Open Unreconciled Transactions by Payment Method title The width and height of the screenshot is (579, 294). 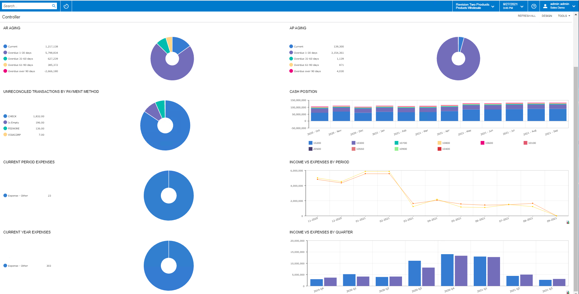point(51,92)
